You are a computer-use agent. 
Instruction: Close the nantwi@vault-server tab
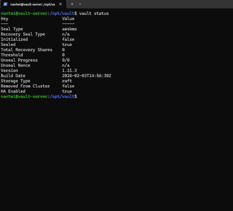coord(60,4)
